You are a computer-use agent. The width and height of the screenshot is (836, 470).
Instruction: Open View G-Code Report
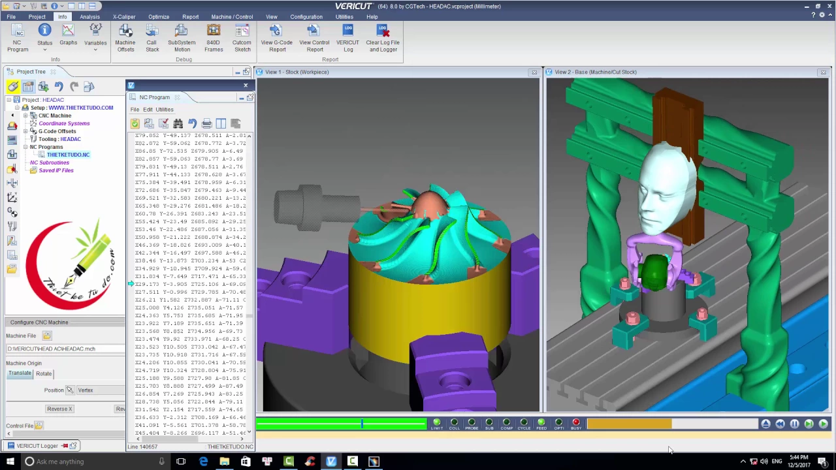tap(277, 38)
